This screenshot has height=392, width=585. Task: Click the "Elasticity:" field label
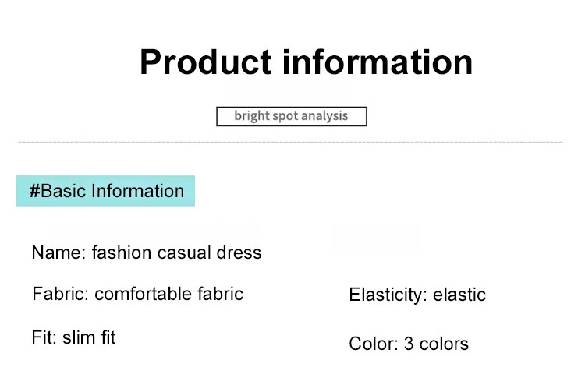[x=388, y=295]
